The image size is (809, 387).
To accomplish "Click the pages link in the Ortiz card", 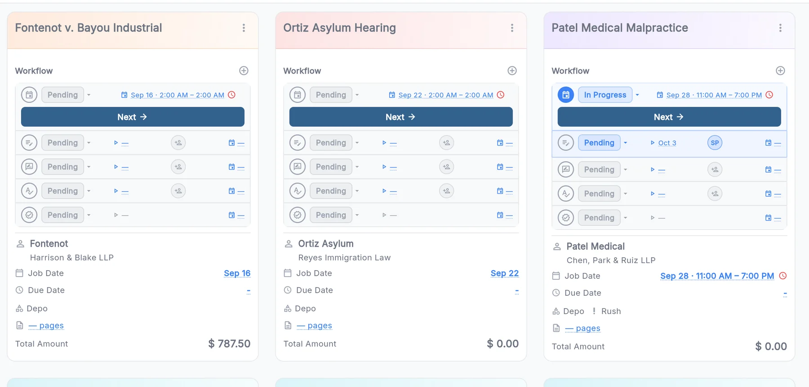I will [315, 325].
